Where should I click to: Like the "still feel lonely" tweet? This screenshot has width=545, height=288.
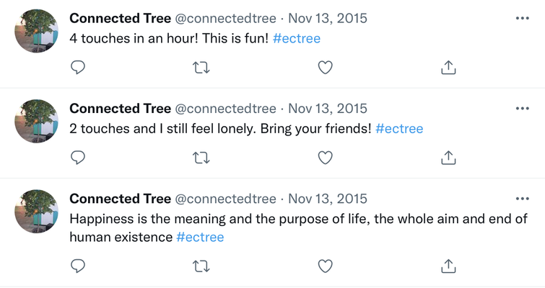point(326,157)
